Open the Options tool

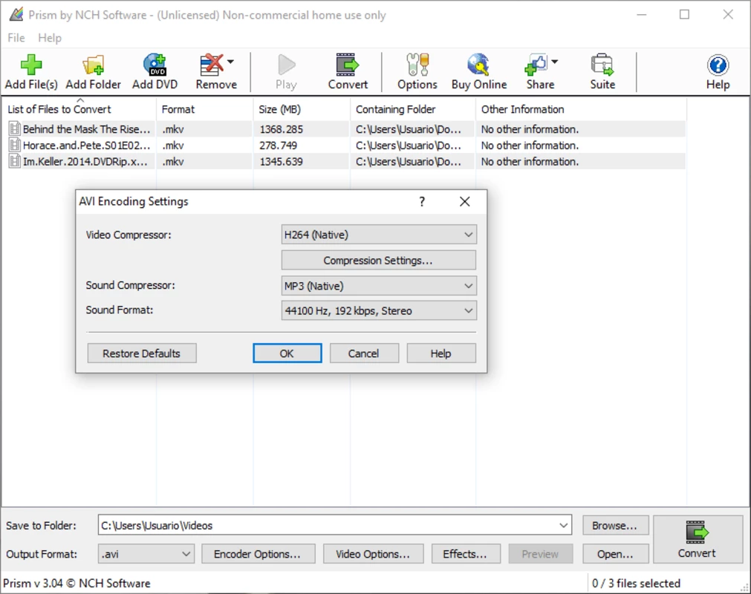coord(417,72)
